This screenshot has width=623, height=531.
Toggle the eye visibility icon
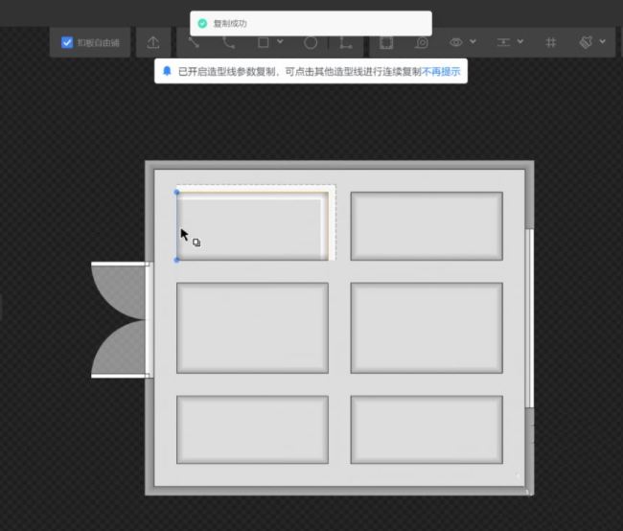point(456,43)
